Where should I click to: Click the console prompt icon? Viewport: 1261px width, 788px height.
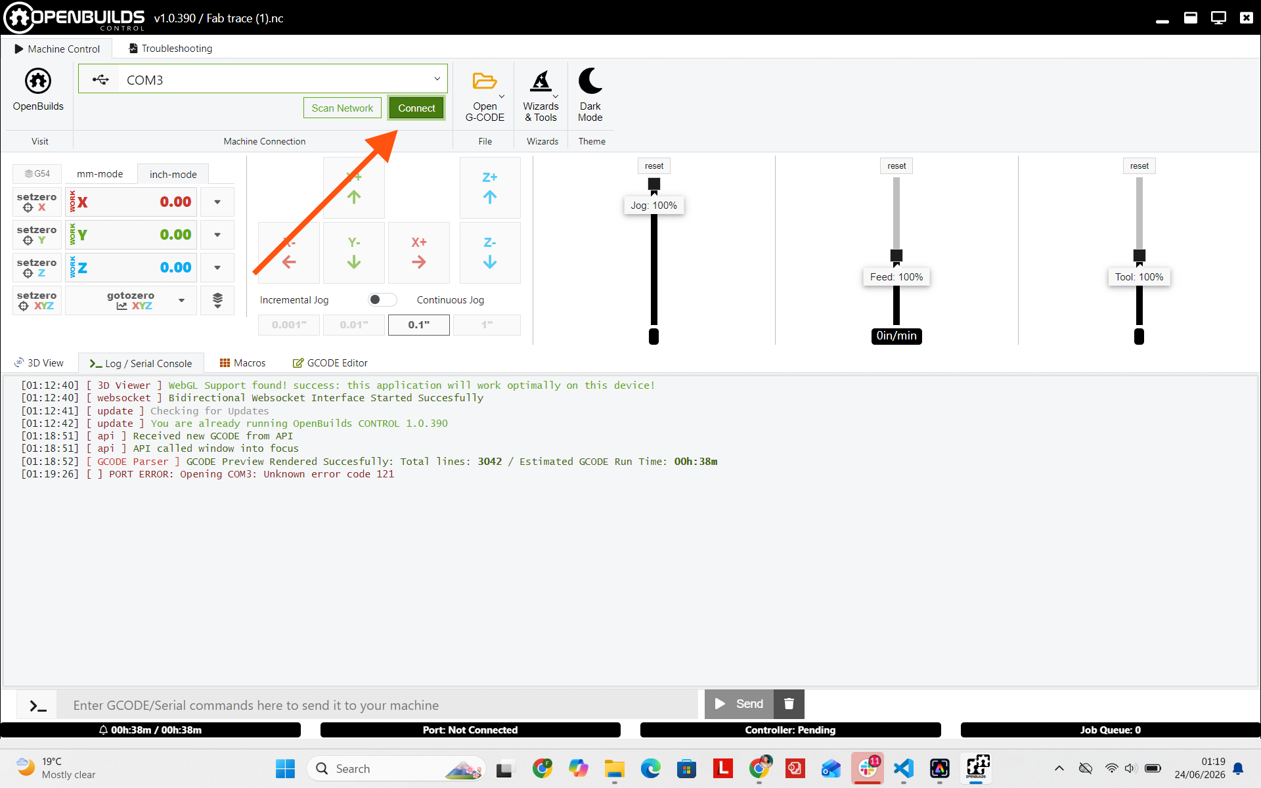click(x=38, y=706)
